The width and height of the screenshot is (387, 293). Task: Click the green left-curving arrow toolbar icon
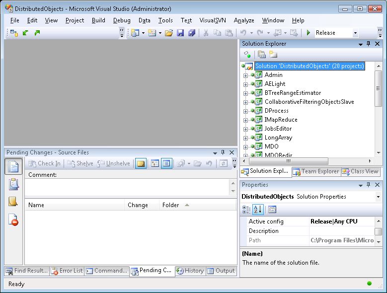pyautogui.click(x=25, y=33)
